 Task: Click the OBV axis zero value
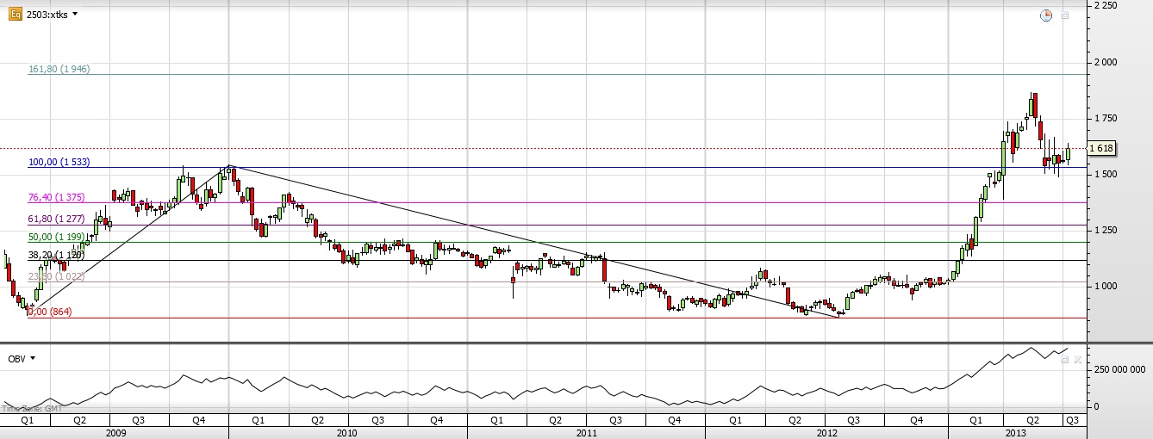click(x=1095, y=405)
